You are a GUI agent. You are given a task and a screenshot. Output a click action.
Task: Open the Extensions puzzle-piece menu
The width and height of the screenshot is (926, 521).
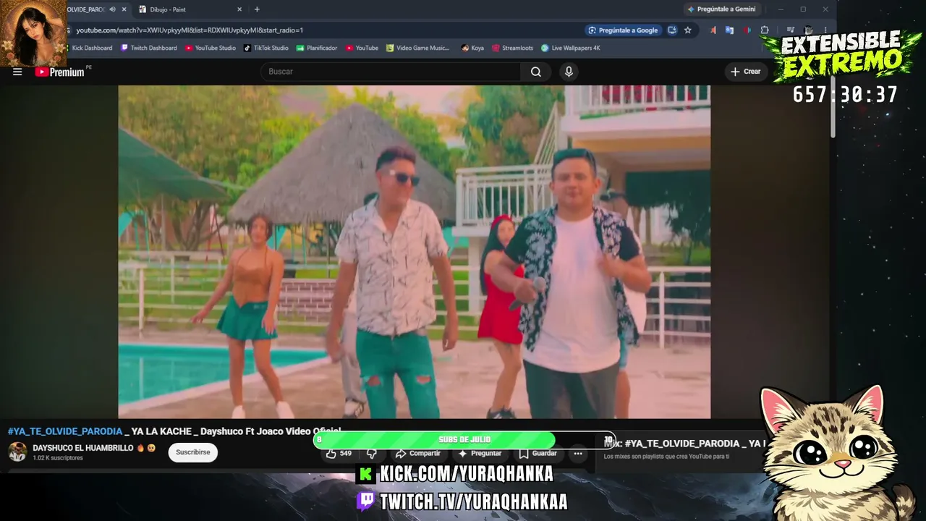pos(765,30)
